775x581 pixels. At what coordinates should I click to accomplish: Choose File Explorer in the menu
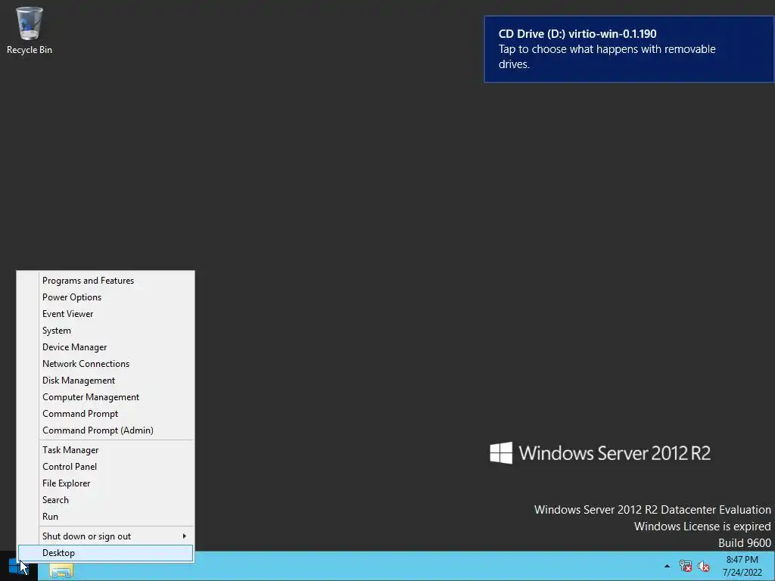(x=106, y=483)
